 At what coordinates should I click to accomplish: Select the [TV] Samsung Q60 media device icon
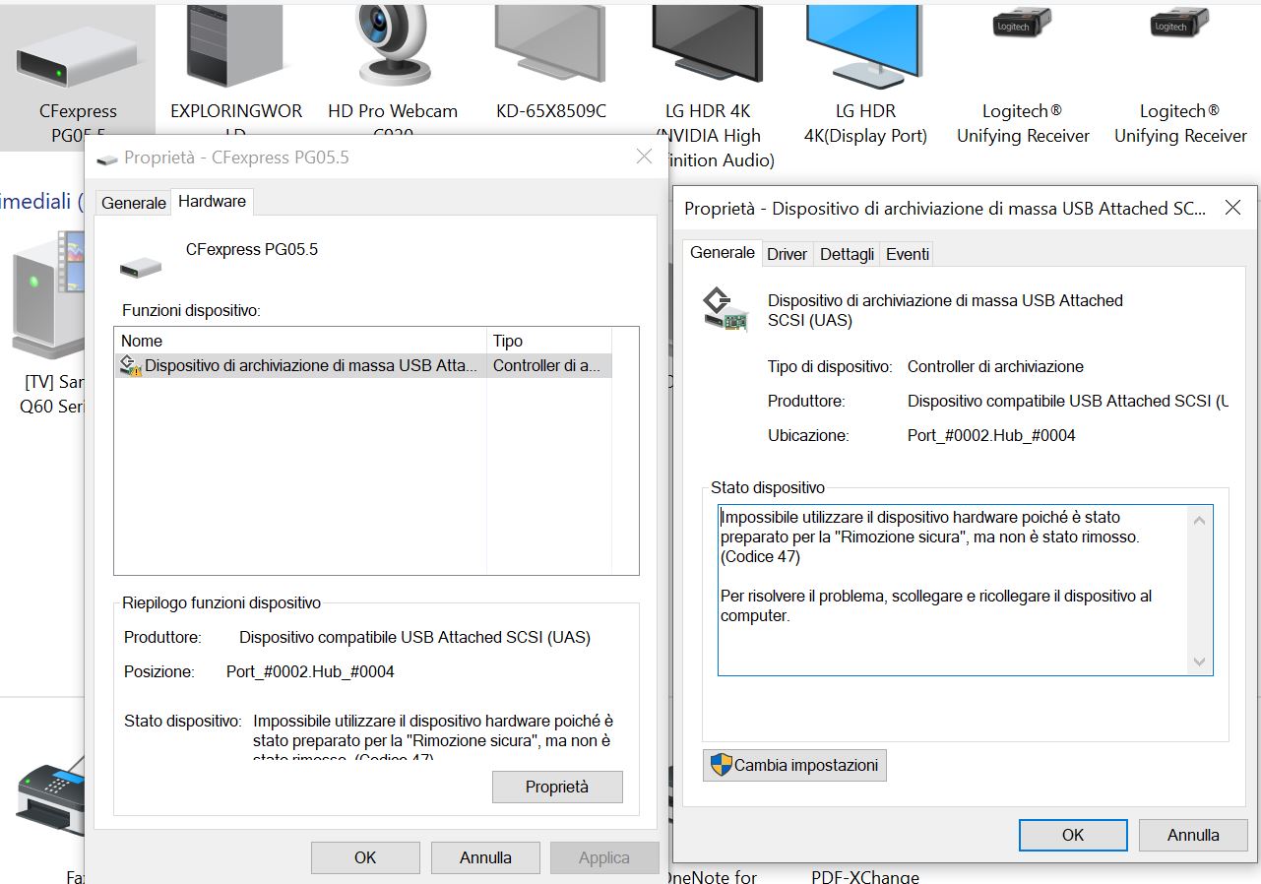coord(47,293)
